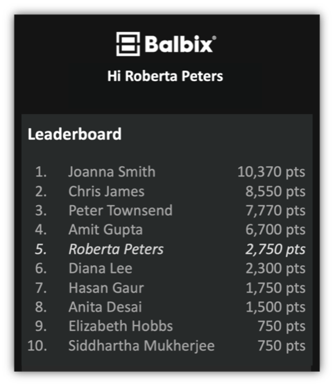
Task: Click the Balbix logo icon
Action: (x=128, y=44)
